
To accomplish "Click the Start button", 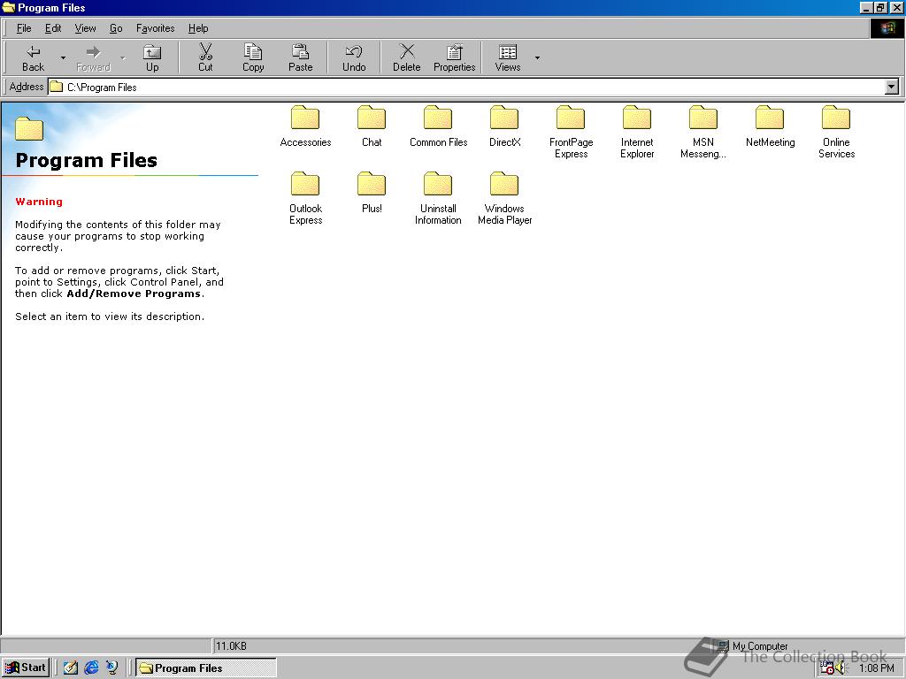I will coord(26,668).
